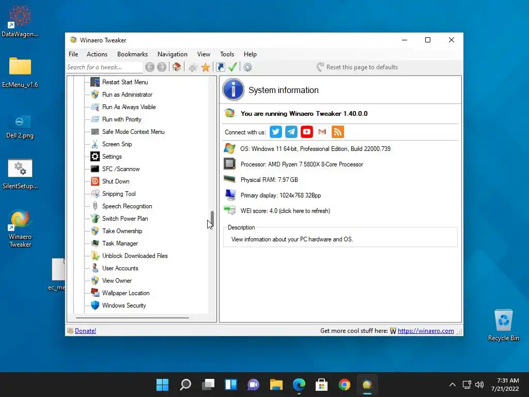Image resolution: width=529 pixels, height=397 pixels.
Task: Open Microsoft Store from the taskbar
Action: pyautogui.click(x=321, y=385)
